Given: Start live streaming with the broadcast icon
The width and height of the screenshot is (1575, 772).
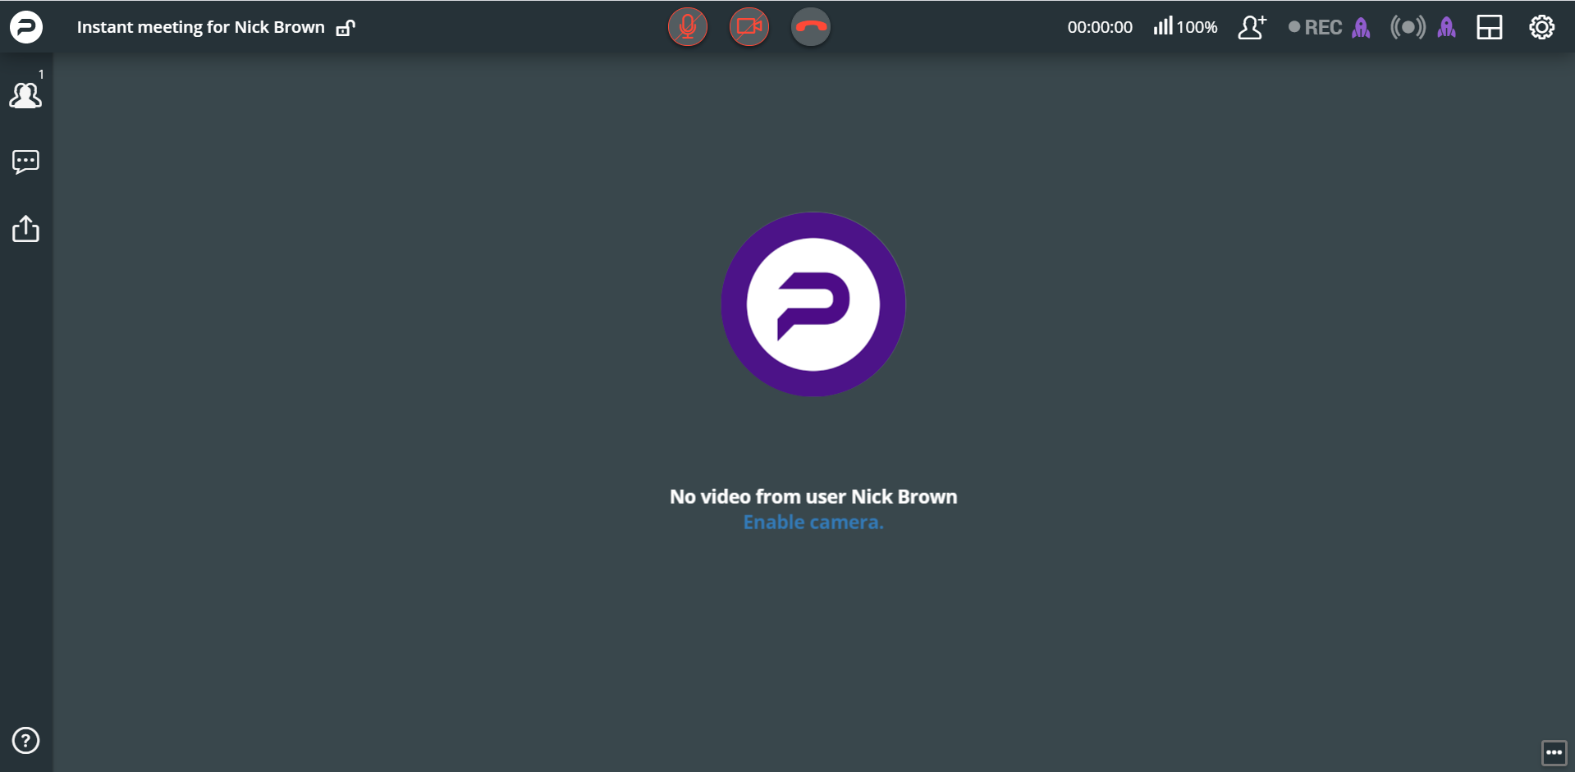Looking at the screenshot, I should pos(1408,27).
